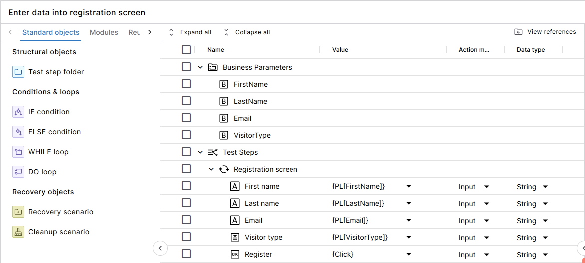
Task: Check the FirstName business parameter row
Action: 186,84
